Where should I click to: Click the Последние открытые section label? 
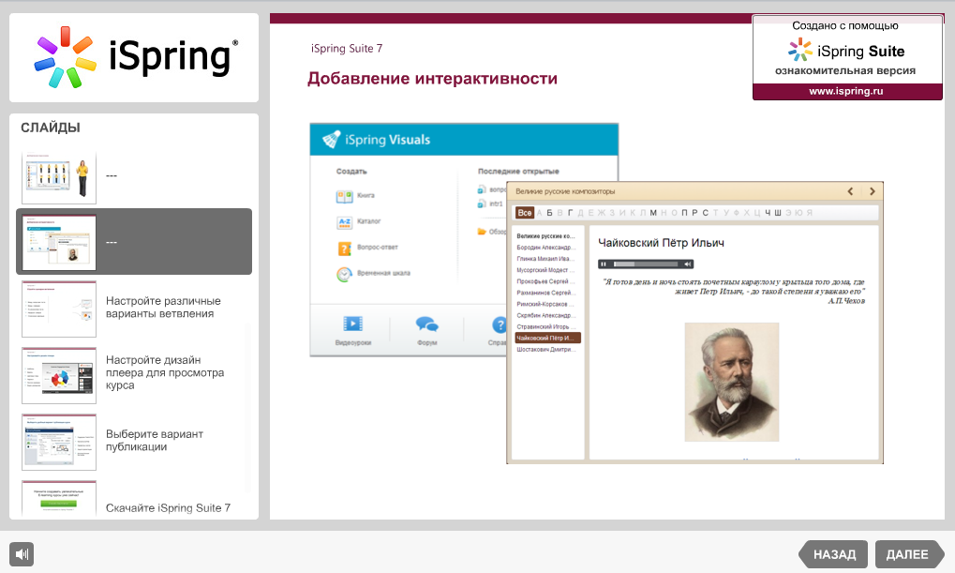coord(518,172)
